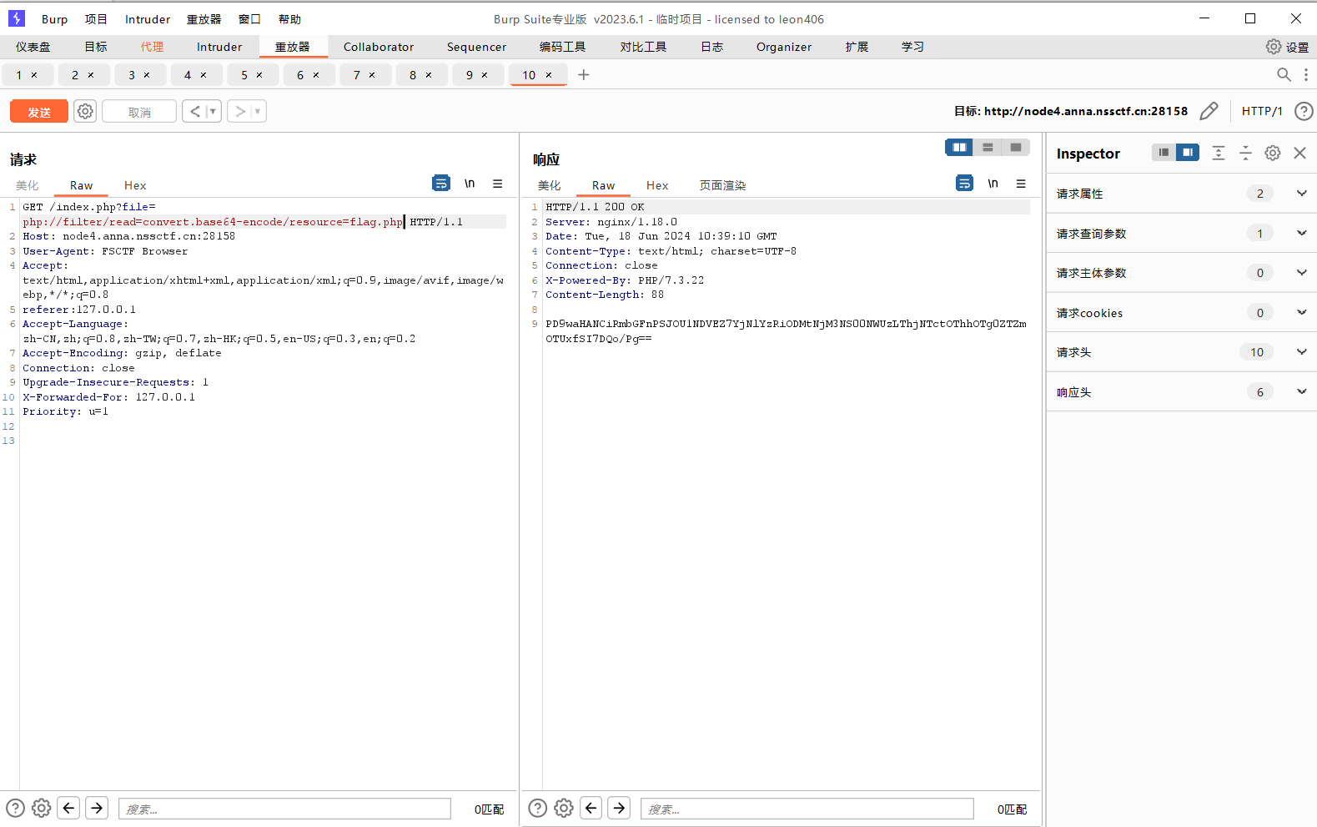Search the Repeater tabs with magnifier icon
The image size is (1317, 827).
click(1284, 75)
